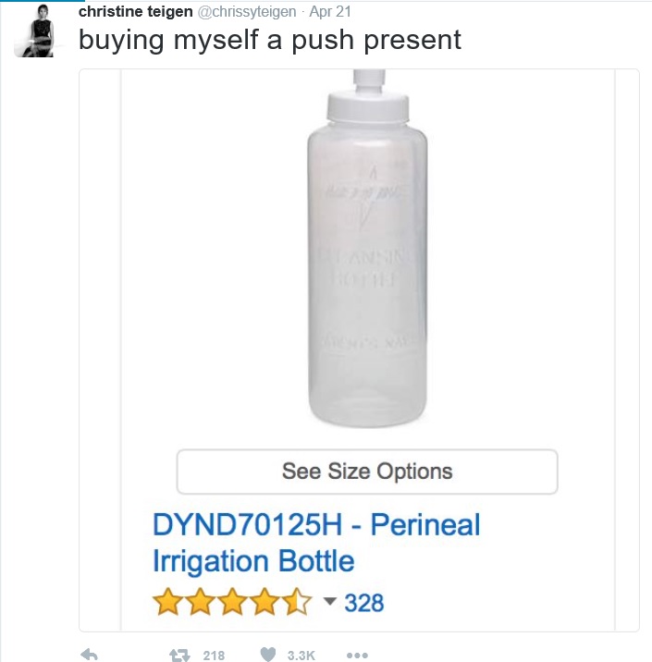Retweet this tweet using the retweet icon
Viewport: 652px width, 662px height.
coord(179,655)
